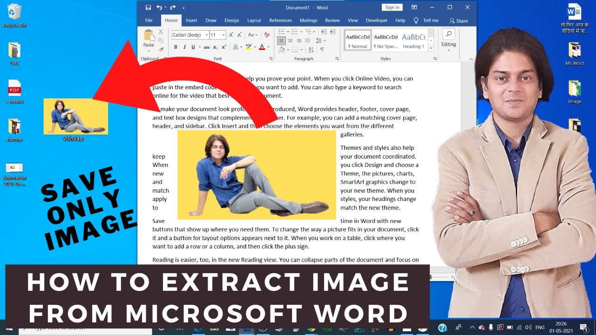Decrease paragraph indent
596x335 pixels.
(323, 32)
